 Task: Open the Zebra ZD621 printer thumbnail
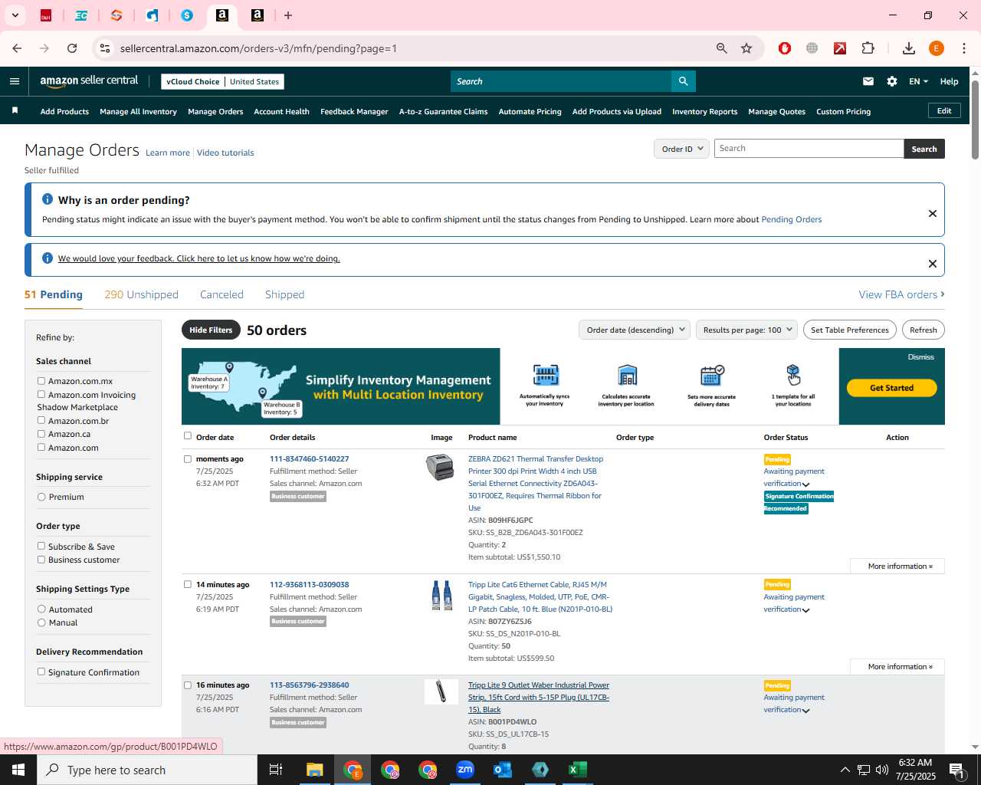click(x=440, y=467)
